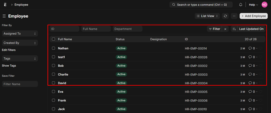Open the Last Updated On sort menu
This screenshot has width=271, height=113.
(251, 29)
